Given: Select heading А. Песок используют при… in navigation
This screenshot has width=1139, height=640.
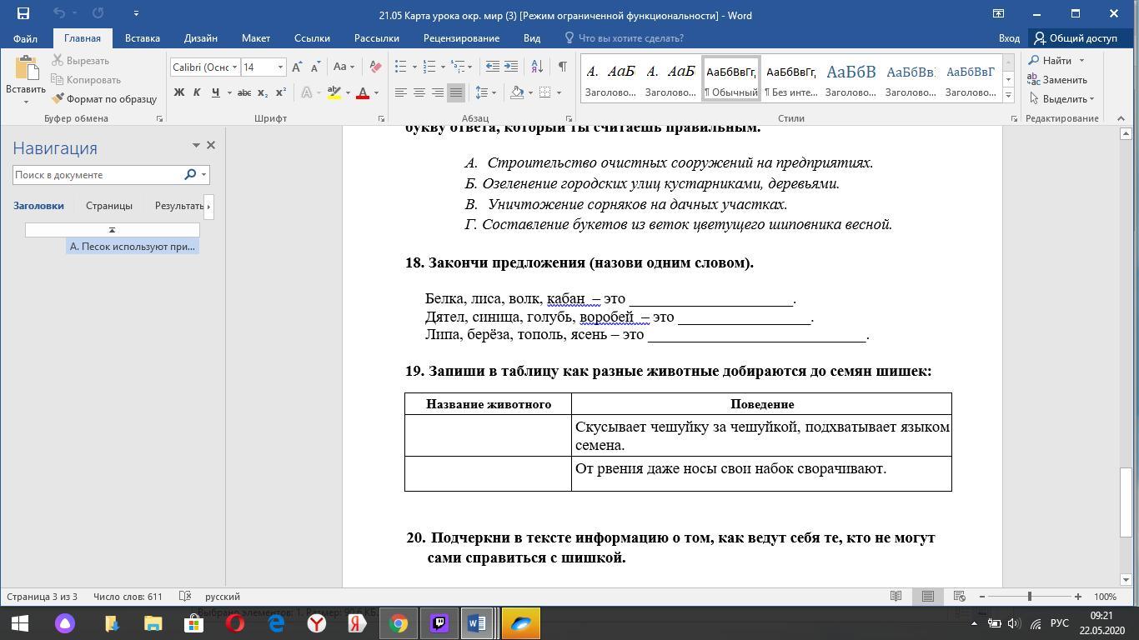Looking at the screenshot, I should [x=133, y=247].
